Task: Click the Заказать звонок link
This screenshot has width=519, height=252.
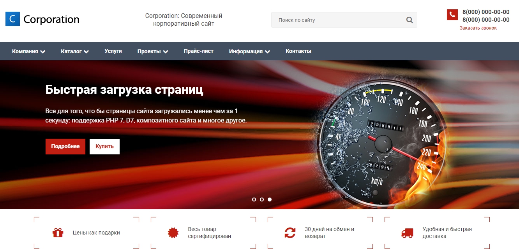Action: click(x=478, y=28)
